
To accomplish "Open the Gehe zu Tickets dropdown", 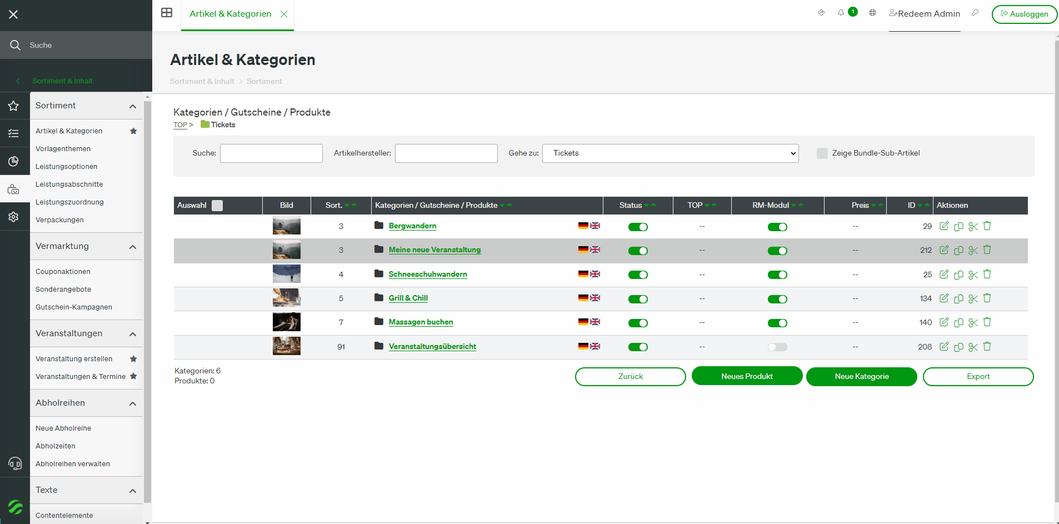I will click(x=671, y=153).
